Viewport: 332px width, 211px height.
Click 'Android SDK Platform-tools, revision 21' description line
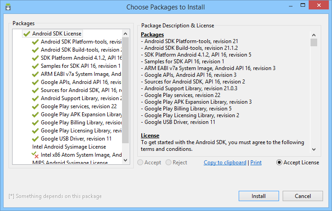[189, 41]
